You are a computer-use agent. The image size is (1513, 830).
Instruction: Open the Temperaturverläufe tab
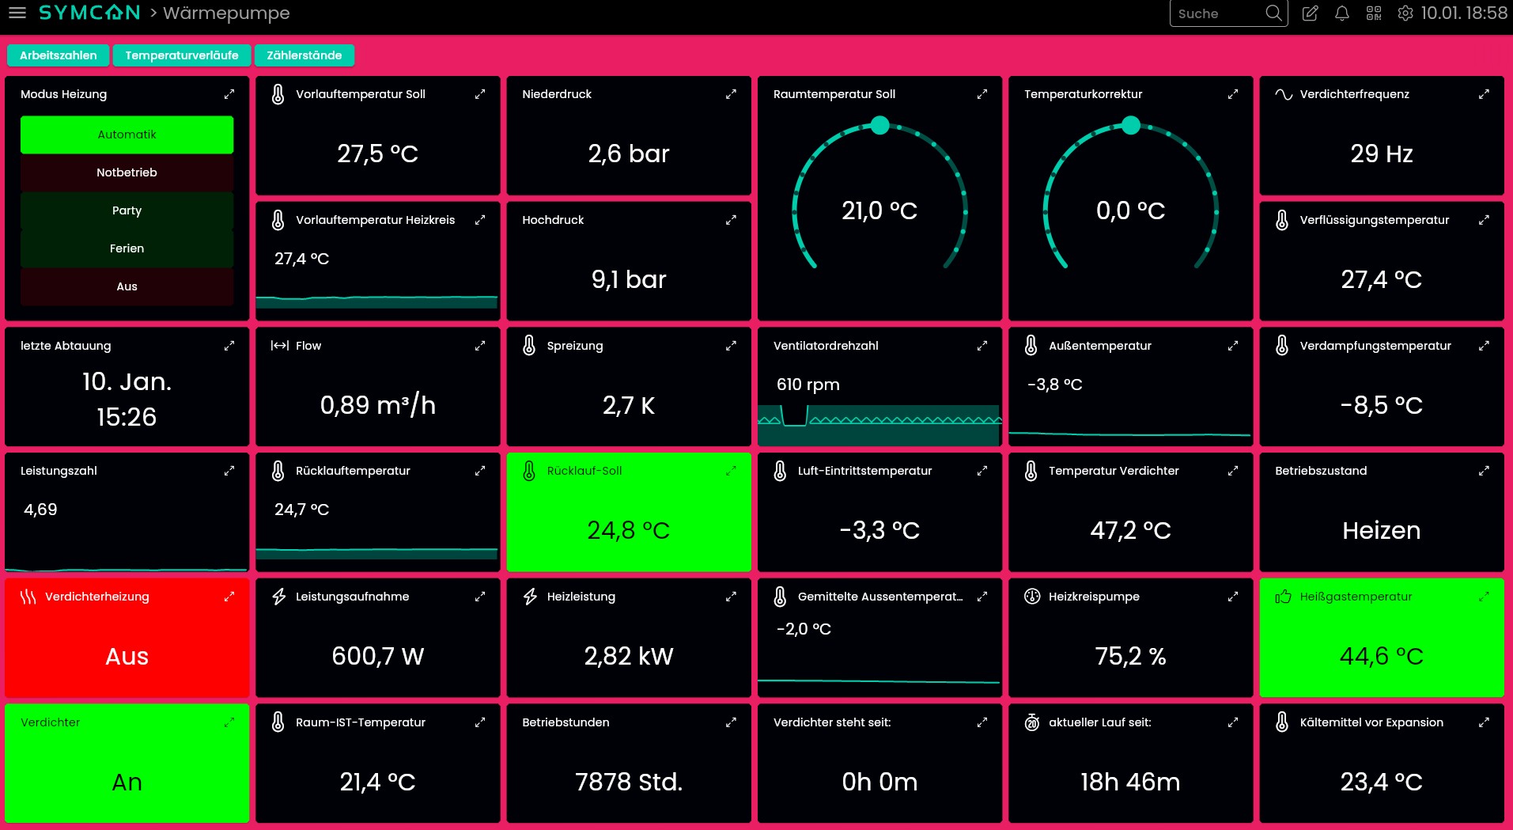181,55
